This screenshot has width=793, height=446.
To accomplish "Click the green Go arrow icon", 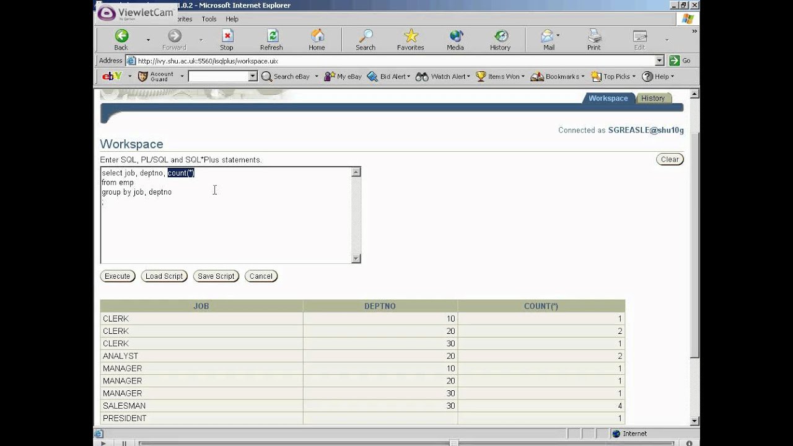I will point(675,61).
